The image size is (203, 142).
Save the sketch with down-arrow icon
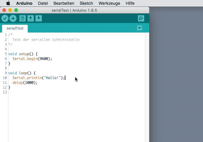tap(39, 18)
